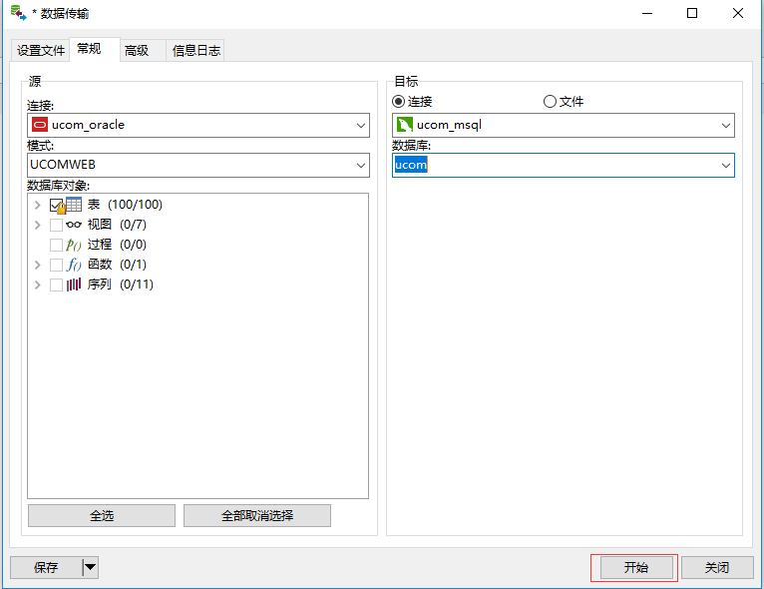Open the UCOMWEB schema dropdown

click(361, 166)
